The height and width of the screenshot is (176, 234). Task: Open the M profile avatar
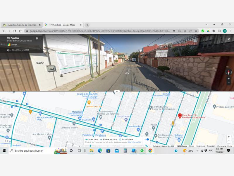pos(225,31)
